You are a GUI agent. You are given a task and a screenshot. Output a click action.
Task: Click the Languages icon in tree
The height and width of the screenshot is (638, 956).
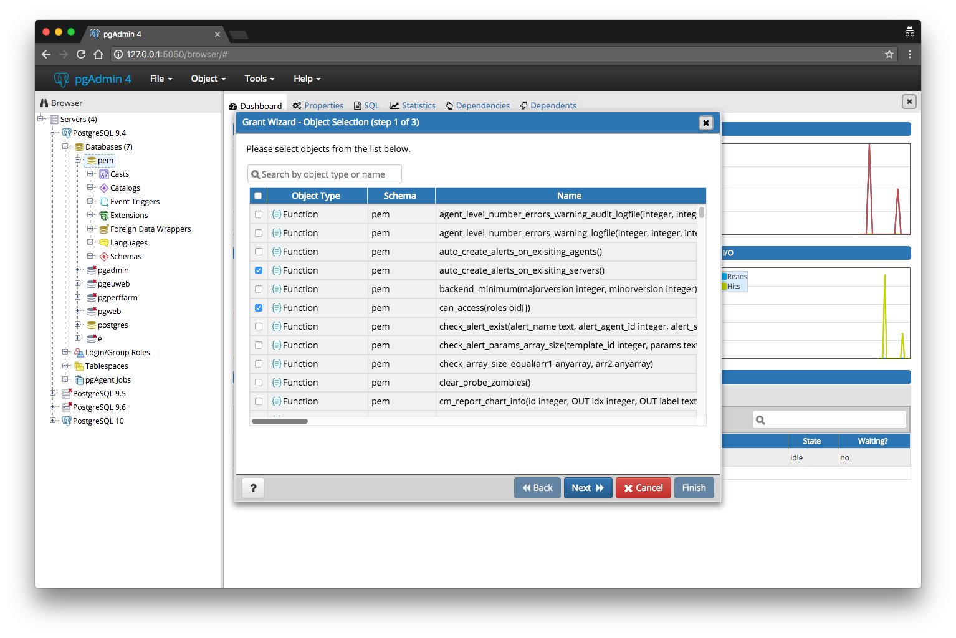(x=104, y=243)
